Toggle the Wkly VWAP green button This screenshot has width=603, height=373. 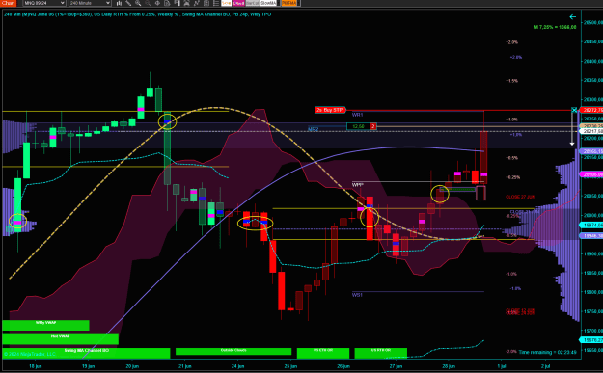[45, 325]
